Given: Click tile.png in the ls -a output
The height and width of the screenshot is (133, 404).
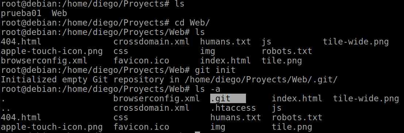Looking at the screenshot, I should (292, 127).
